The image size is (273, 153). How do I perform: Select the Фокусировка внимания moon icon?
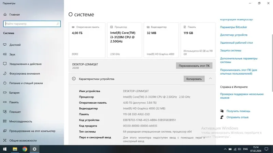tap(5, 73)
